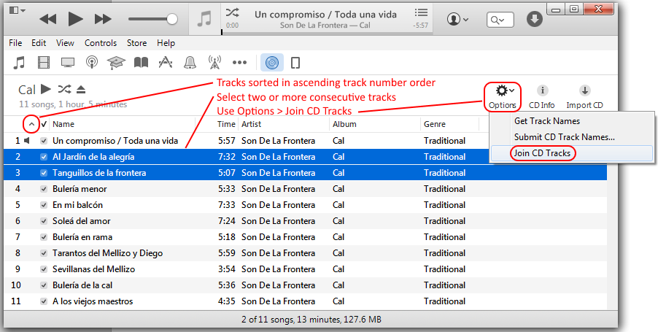Toggle track number sort order arrow

(x=31, y=124)
